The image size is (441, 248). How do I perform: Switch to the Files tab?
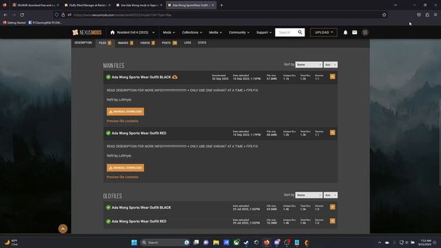pyautogui.click(x=105, y=43)
